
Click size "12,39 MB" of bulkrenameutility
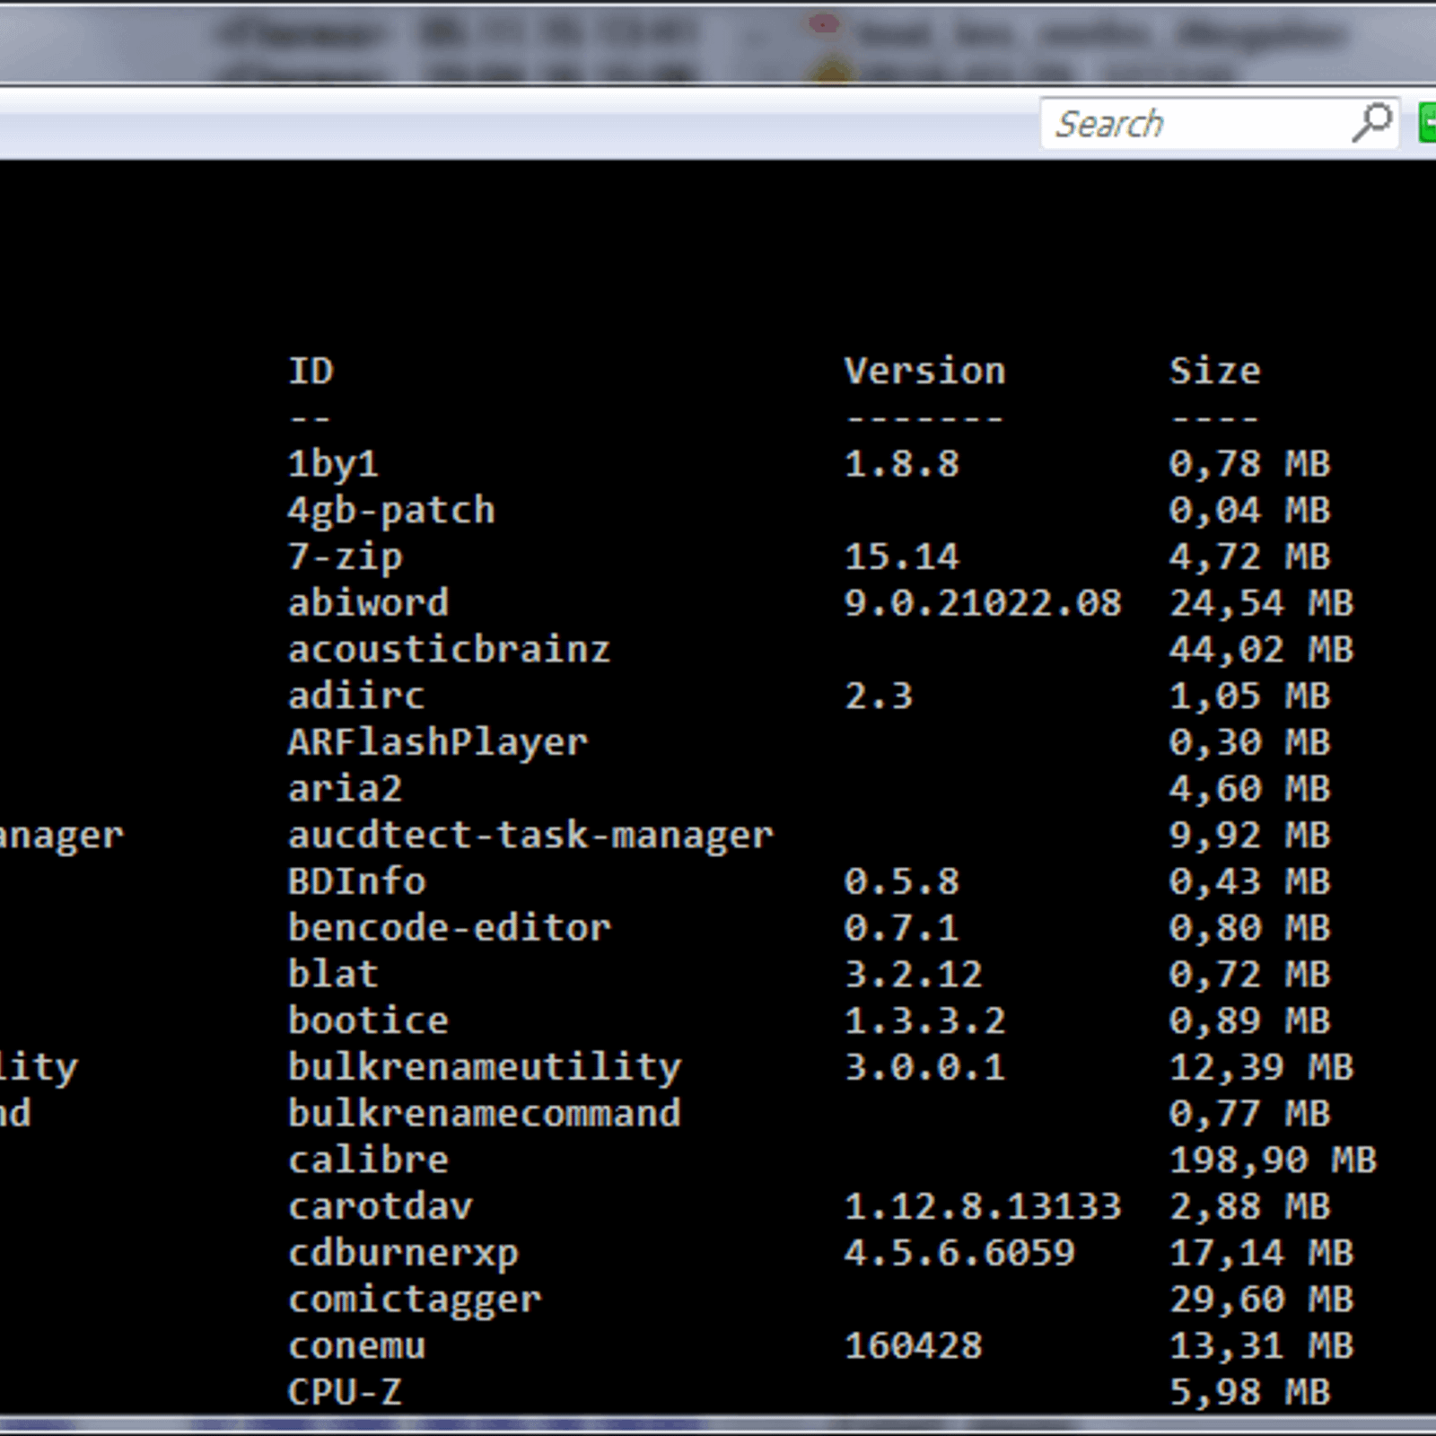pyautogui.click(x=1261, y=1068)
